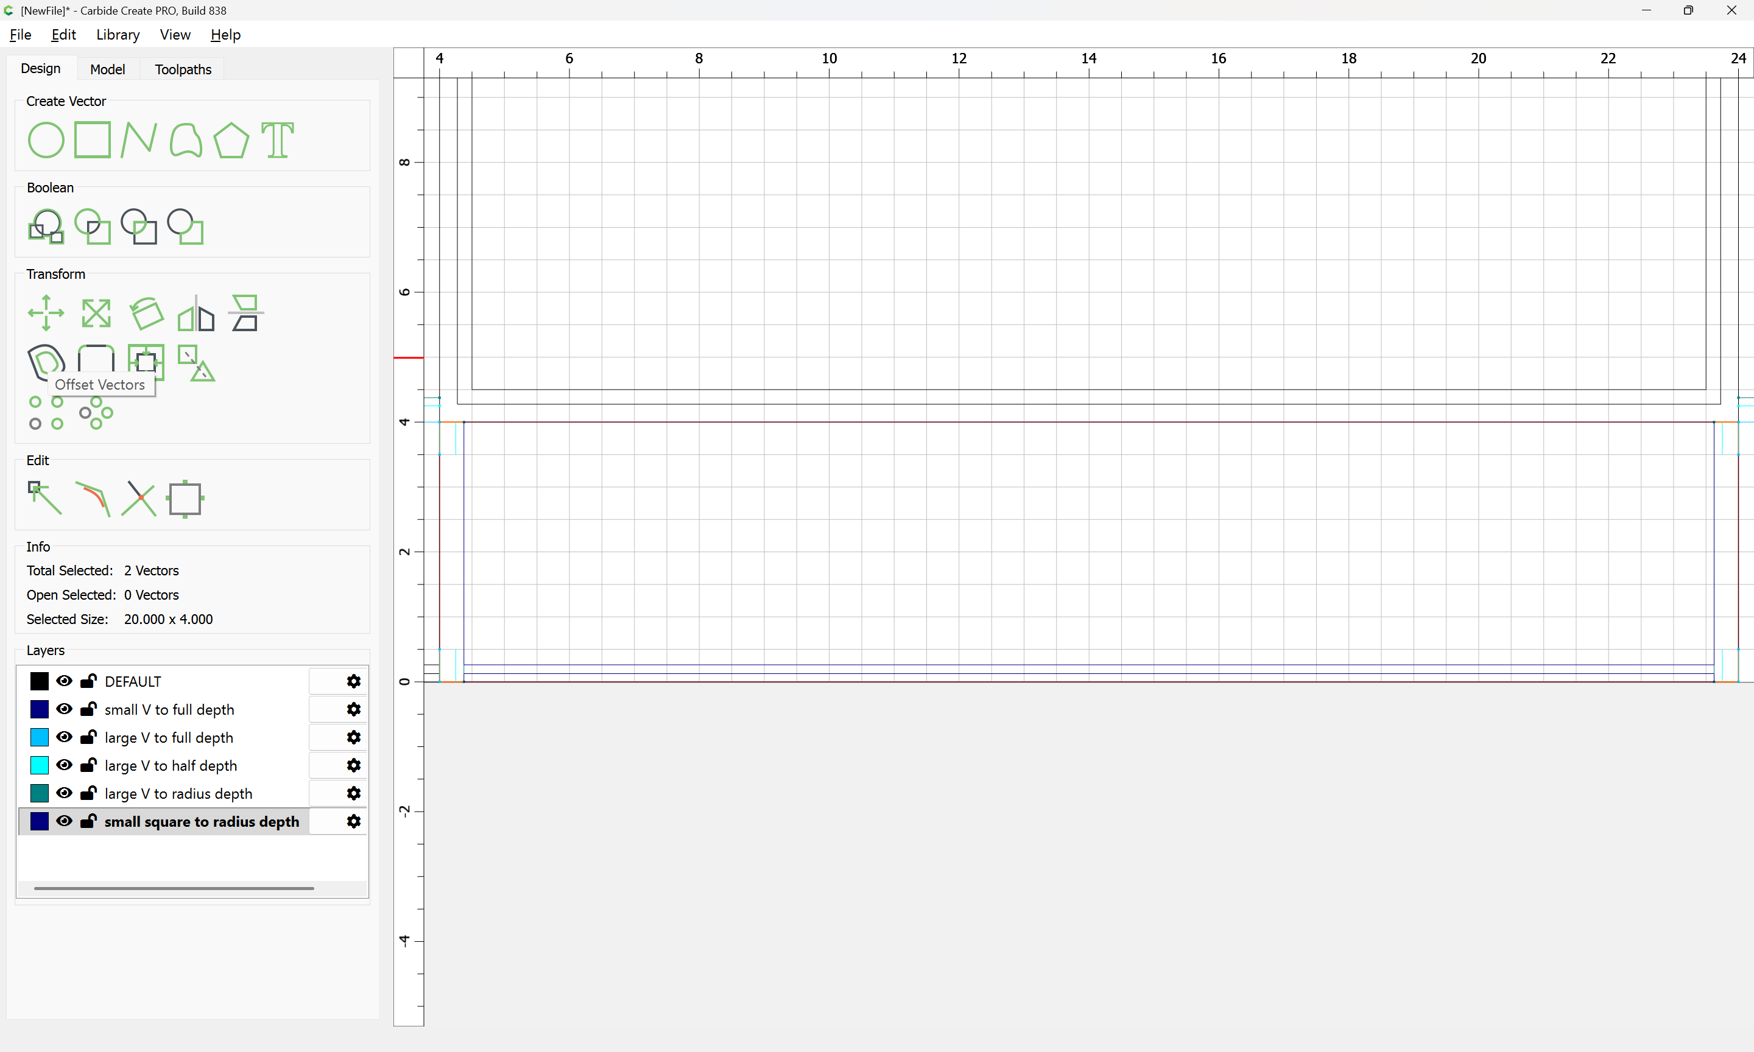
Task: Activate the Node Edit tool
Action: (44, 499)
